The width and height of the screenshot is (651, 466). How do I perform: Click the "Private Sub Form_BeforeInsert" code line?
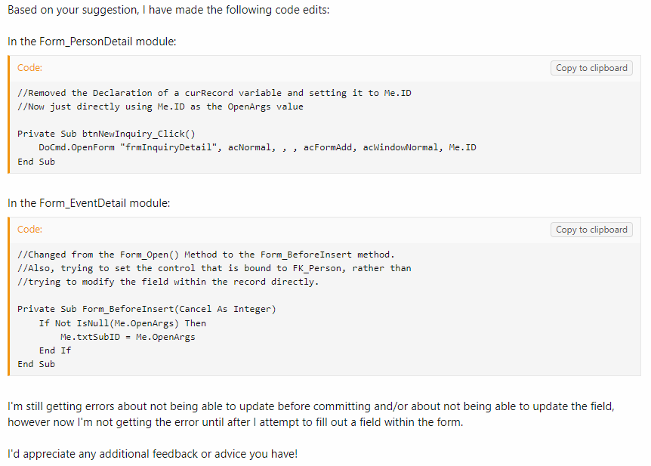click(147, 309)
